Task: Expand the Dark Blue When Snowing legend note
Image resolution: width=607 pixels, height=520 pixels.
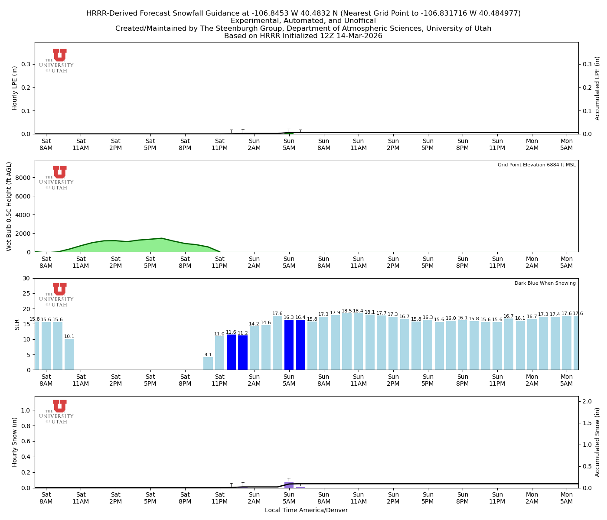Action: [545, 283]
